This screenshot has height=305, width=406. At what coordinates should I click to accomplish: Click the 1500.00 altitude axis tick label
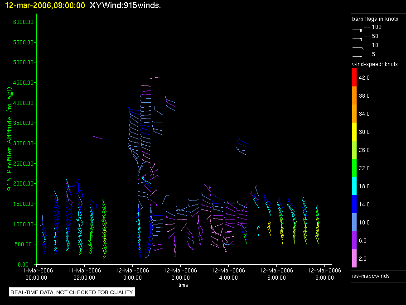[x=23, y=204]
